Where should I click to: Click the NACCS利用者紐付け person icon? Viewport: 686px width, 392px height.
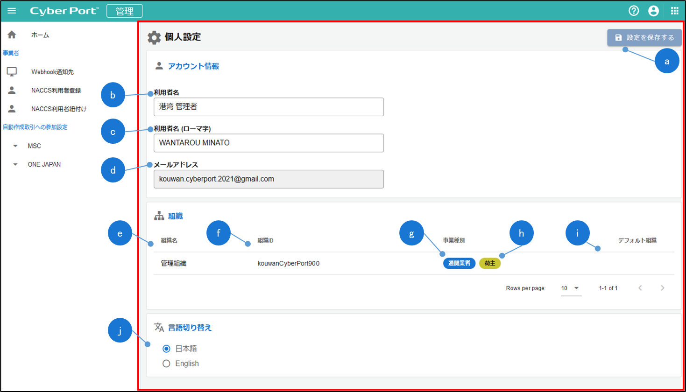pos(12,109)
